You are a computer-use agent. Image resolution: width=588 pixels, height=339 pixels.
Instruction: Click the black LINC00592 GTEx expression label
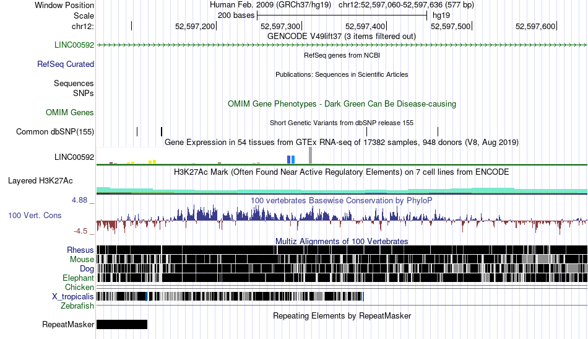pos(74,157)
